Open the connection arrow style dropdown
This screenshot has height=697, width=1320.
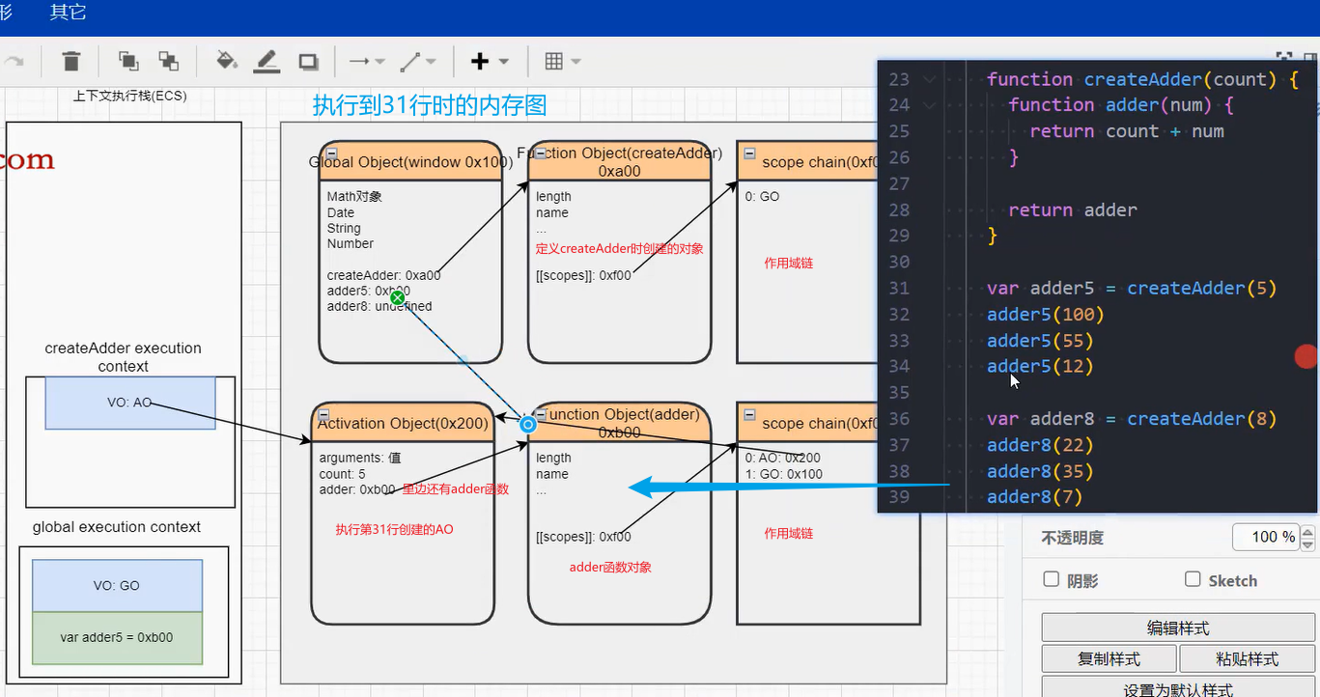[x=366, y=61]
